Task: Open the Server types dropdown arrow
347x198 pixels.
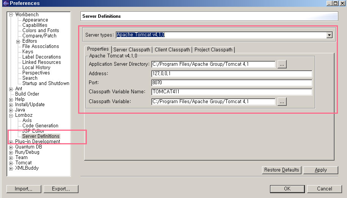Action: 329,35
